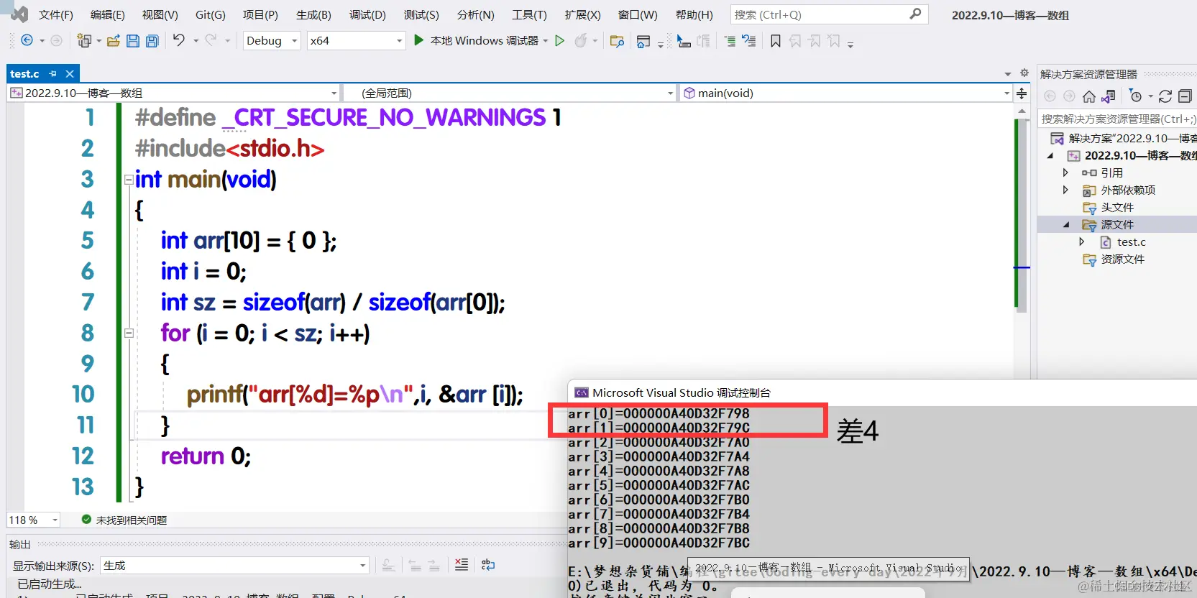
Task: Clear all output with the red X icon
Action: pos(462,565)
